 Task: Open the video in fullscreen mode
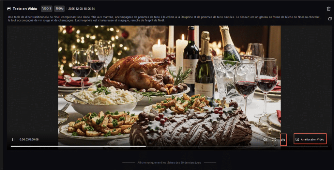[274, 140]
